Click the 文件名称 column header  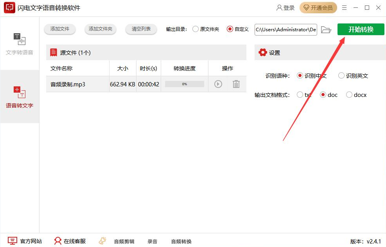[61, 68]
